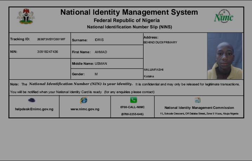Click the Gender field value
Image resolution: width=252 pixels, height=161 pixels.
[96, 74]
